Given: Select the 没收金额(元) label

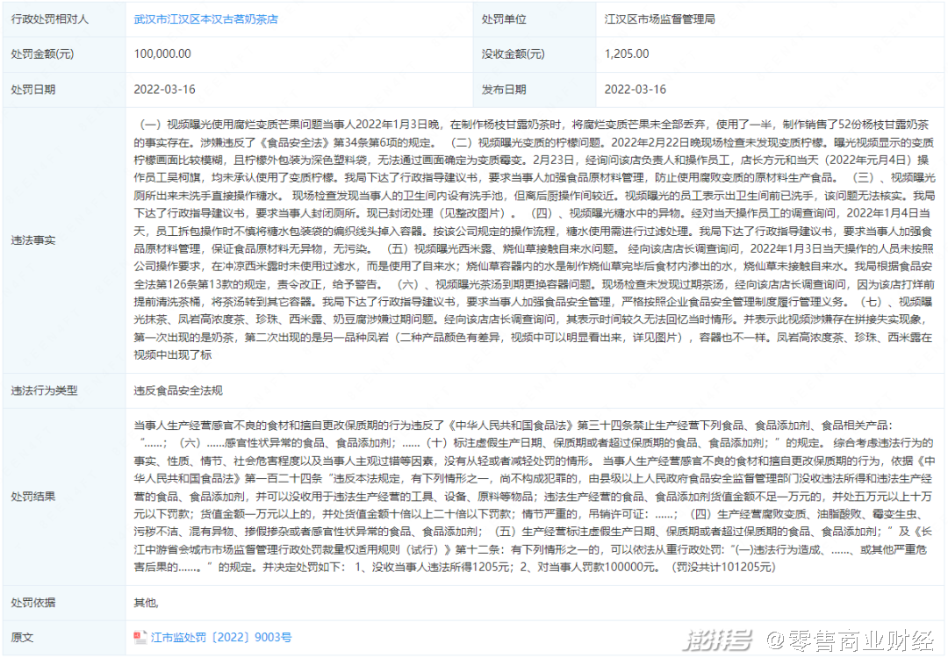Looking at the screenshot, I should point(513,54).
